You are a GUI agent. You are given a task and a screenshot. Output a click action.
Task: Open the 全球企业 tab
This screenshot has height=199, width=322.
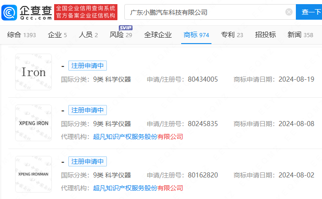point(158,35)
